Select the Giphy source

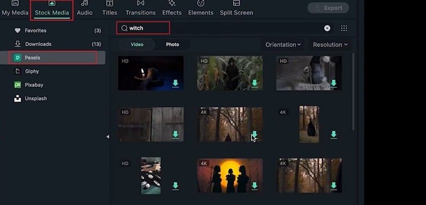tap(53, 71)
